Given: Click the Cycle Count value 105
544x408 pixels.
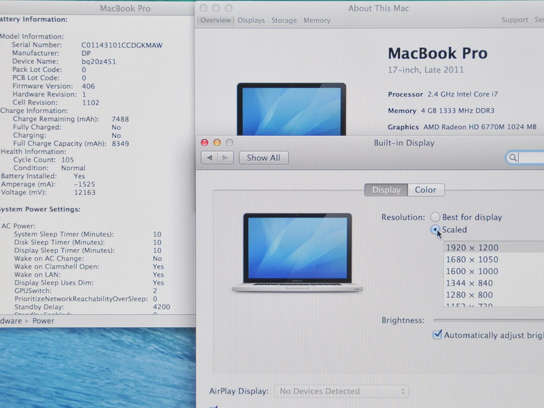Looking at the screenshot, I should 67,160.
